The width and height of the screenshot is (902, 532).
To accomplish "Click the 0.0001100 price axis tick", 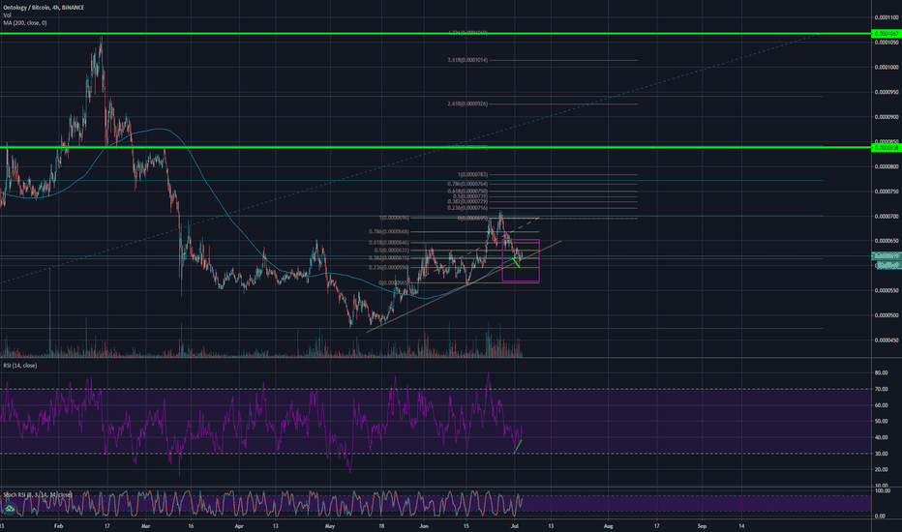I will tap(887, 17).
